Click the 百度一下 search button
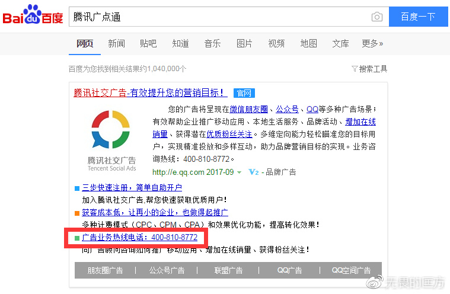This screenshot has width=450, height=294. 418,17
